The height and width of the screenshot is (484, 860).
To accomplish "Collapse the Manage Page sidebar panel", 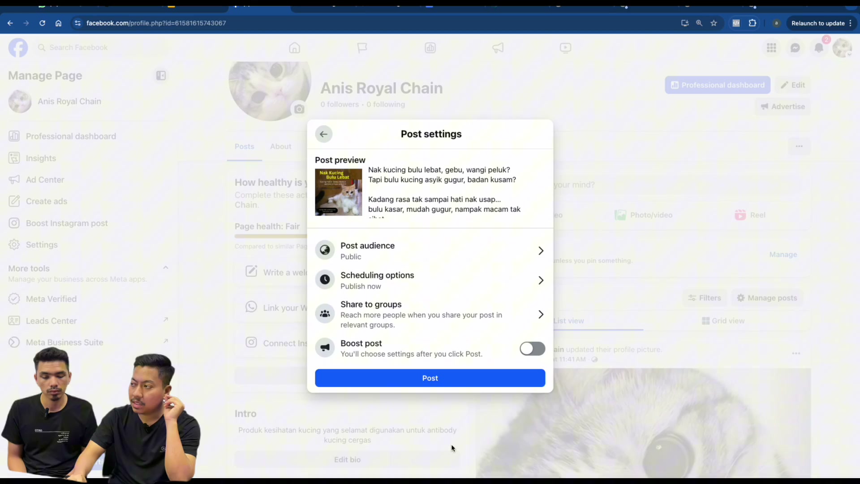I will coord(161,76).
